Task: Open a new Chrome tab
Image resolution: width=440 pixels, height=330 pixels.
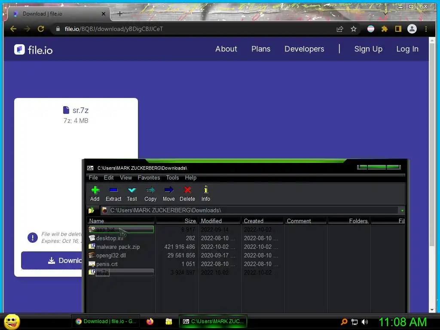Action: 120,14
